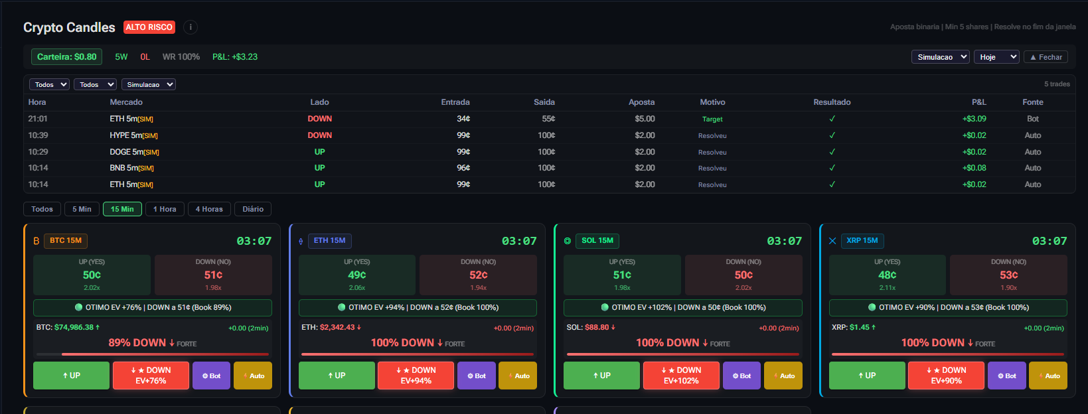Buy UP on the XRP 15M card

pyautogui.click(x=867, y=376)
